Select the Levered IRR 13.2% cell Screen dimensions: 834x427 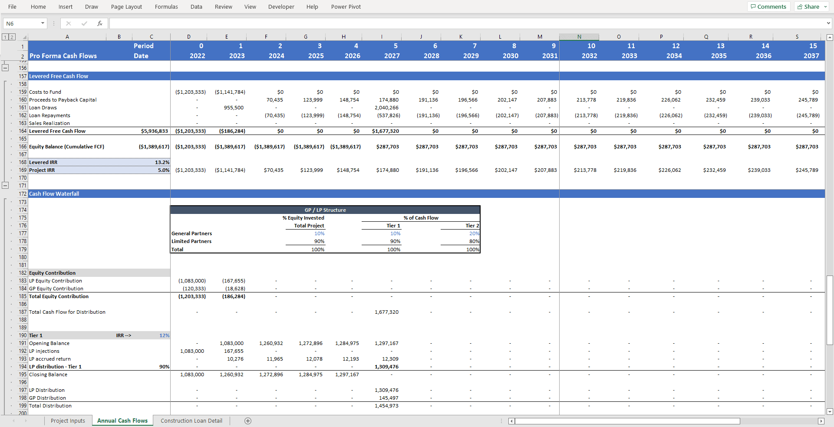tap(151, 162)
